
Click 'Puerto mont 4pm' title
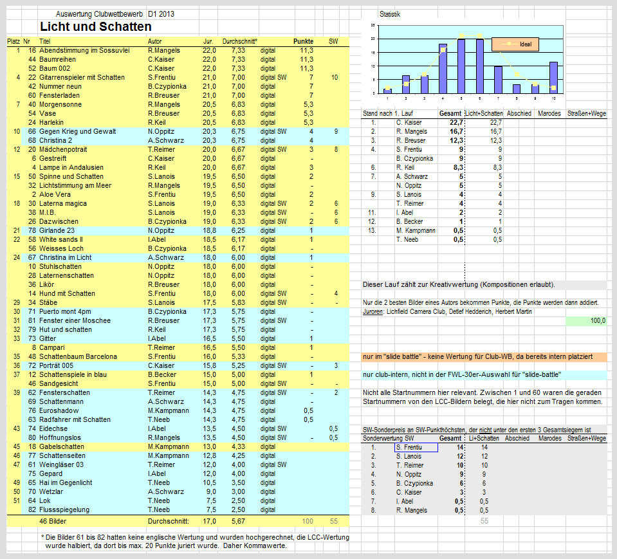[x=65, y=311]
